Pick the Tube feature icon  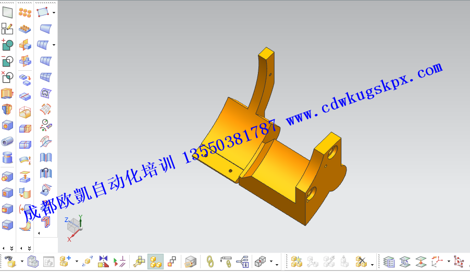tap(7, 141)
